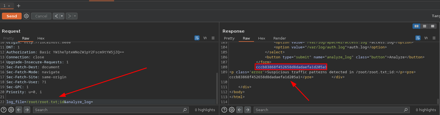Switch Request view to Hex tab

pos(41,38)
